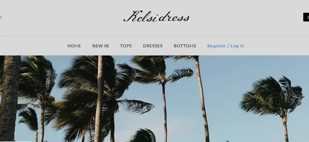Shop dresses from the navigation menu

[x=153, y=46]
